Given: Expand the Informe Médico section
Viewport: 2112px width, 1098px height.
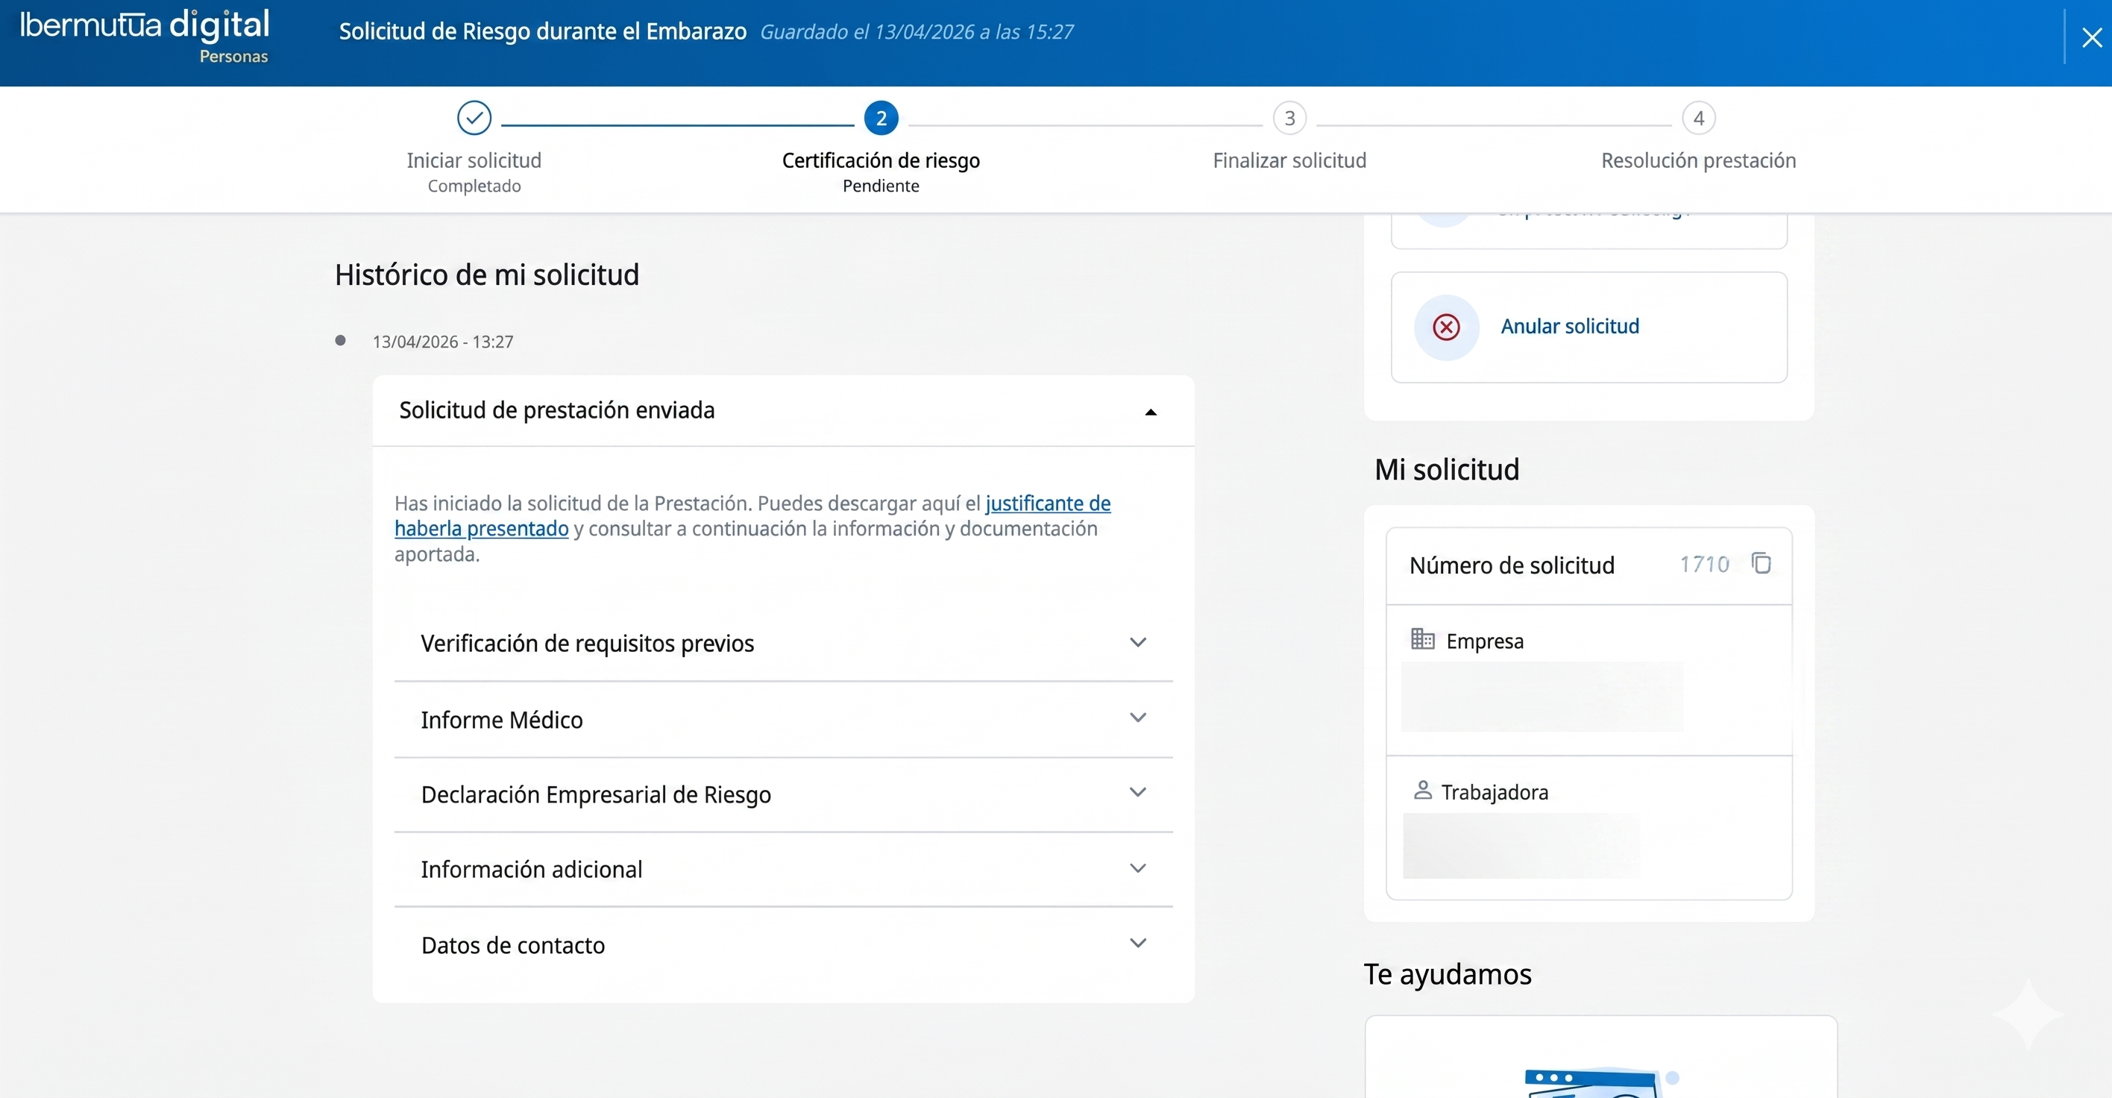Looking at the screenshot, I should click(1137, 718).
